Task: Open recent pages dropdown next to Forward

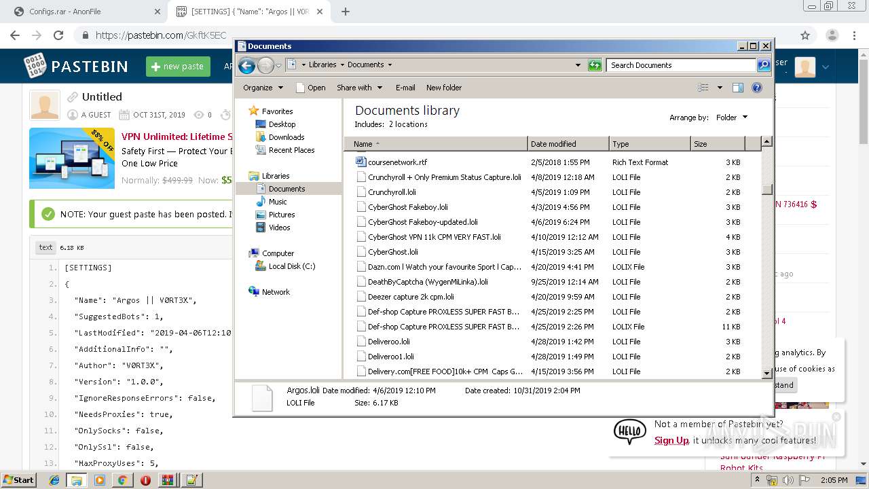Action: point(278,66)
